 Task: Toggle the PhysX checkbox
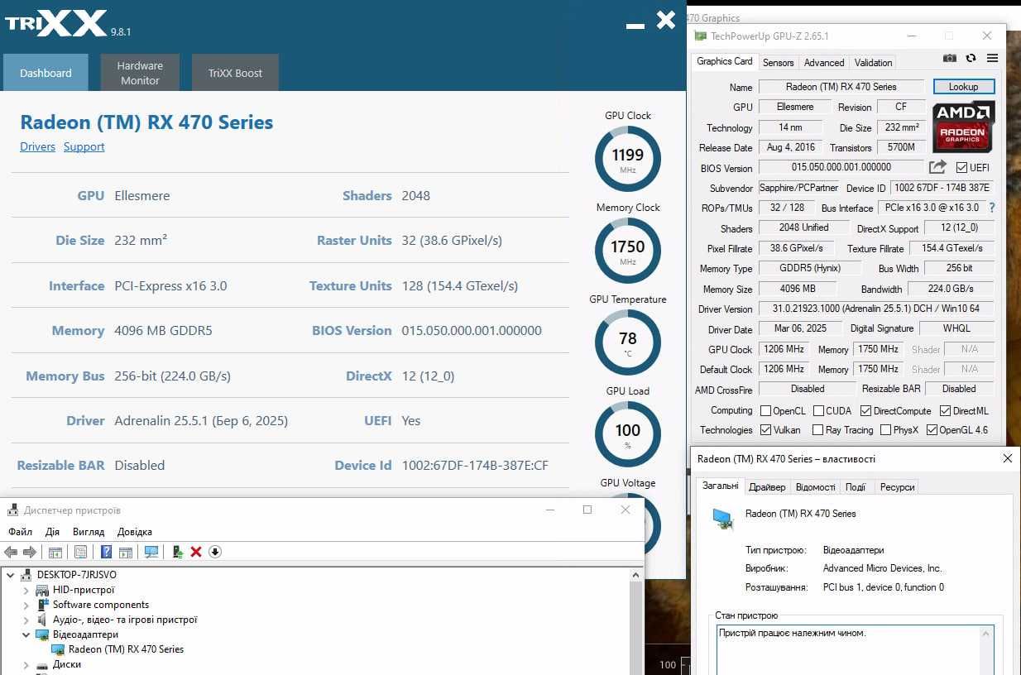pos(885,430)
